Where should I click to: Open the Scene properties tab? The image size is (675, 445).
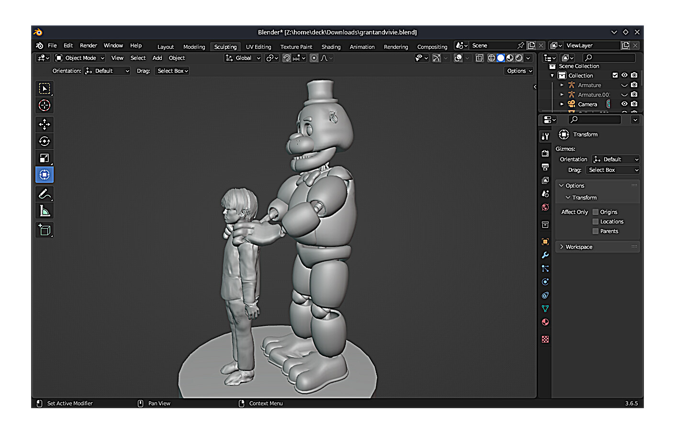545,194
